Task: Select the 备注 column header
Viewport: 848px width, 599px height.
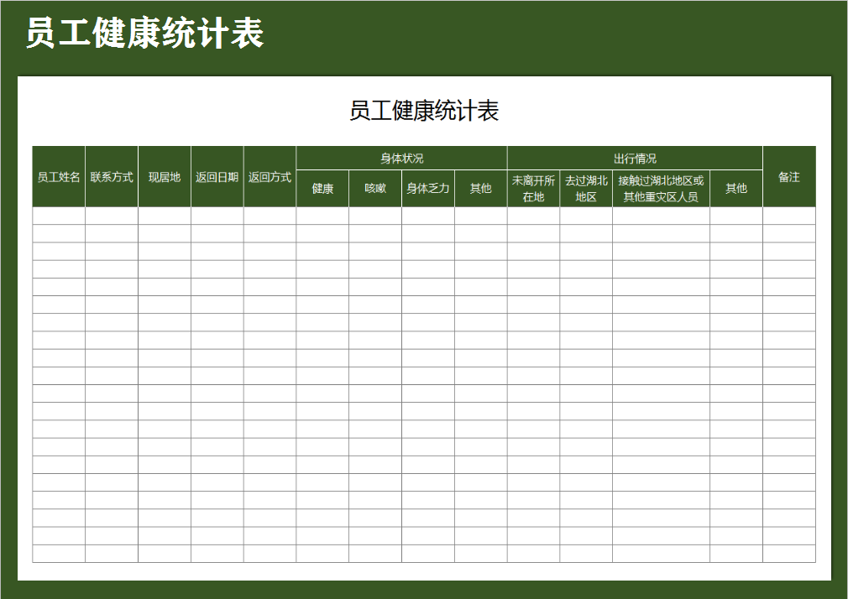Action: (x=788, y=177)
